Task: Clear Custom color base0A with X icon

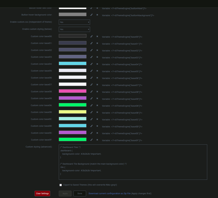Action: coord(97,105)
